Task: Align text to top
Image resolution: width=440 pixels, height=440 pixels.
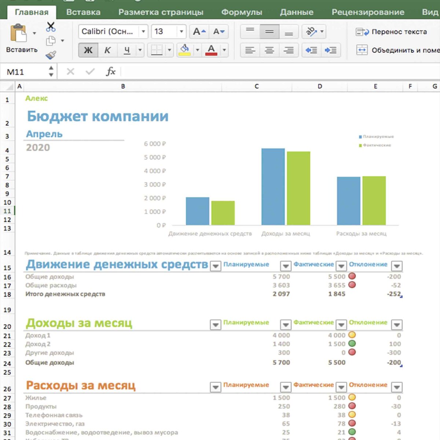Action: pos(250,32)
